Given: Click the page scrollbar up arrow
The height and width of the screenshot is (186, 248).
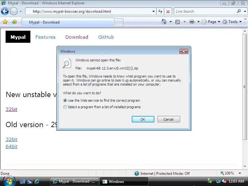Looking at the screenshot, I should (245, 31).
